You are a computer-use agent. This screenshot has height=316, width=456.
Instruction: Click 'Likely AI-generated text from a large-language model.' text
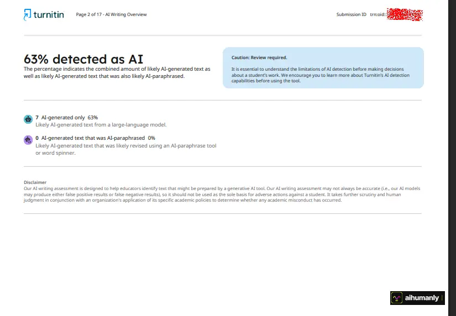pos(101,125)
